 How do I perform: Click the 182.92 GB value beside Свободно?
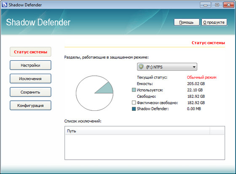[196, 96]
